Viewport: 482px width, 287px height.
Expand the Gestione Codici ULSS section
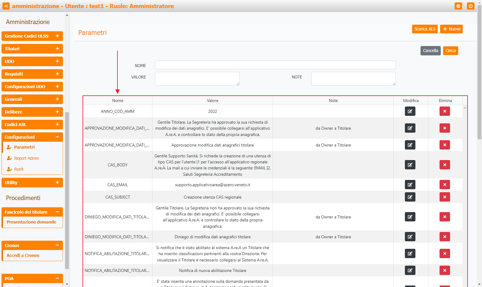(57, 36)
